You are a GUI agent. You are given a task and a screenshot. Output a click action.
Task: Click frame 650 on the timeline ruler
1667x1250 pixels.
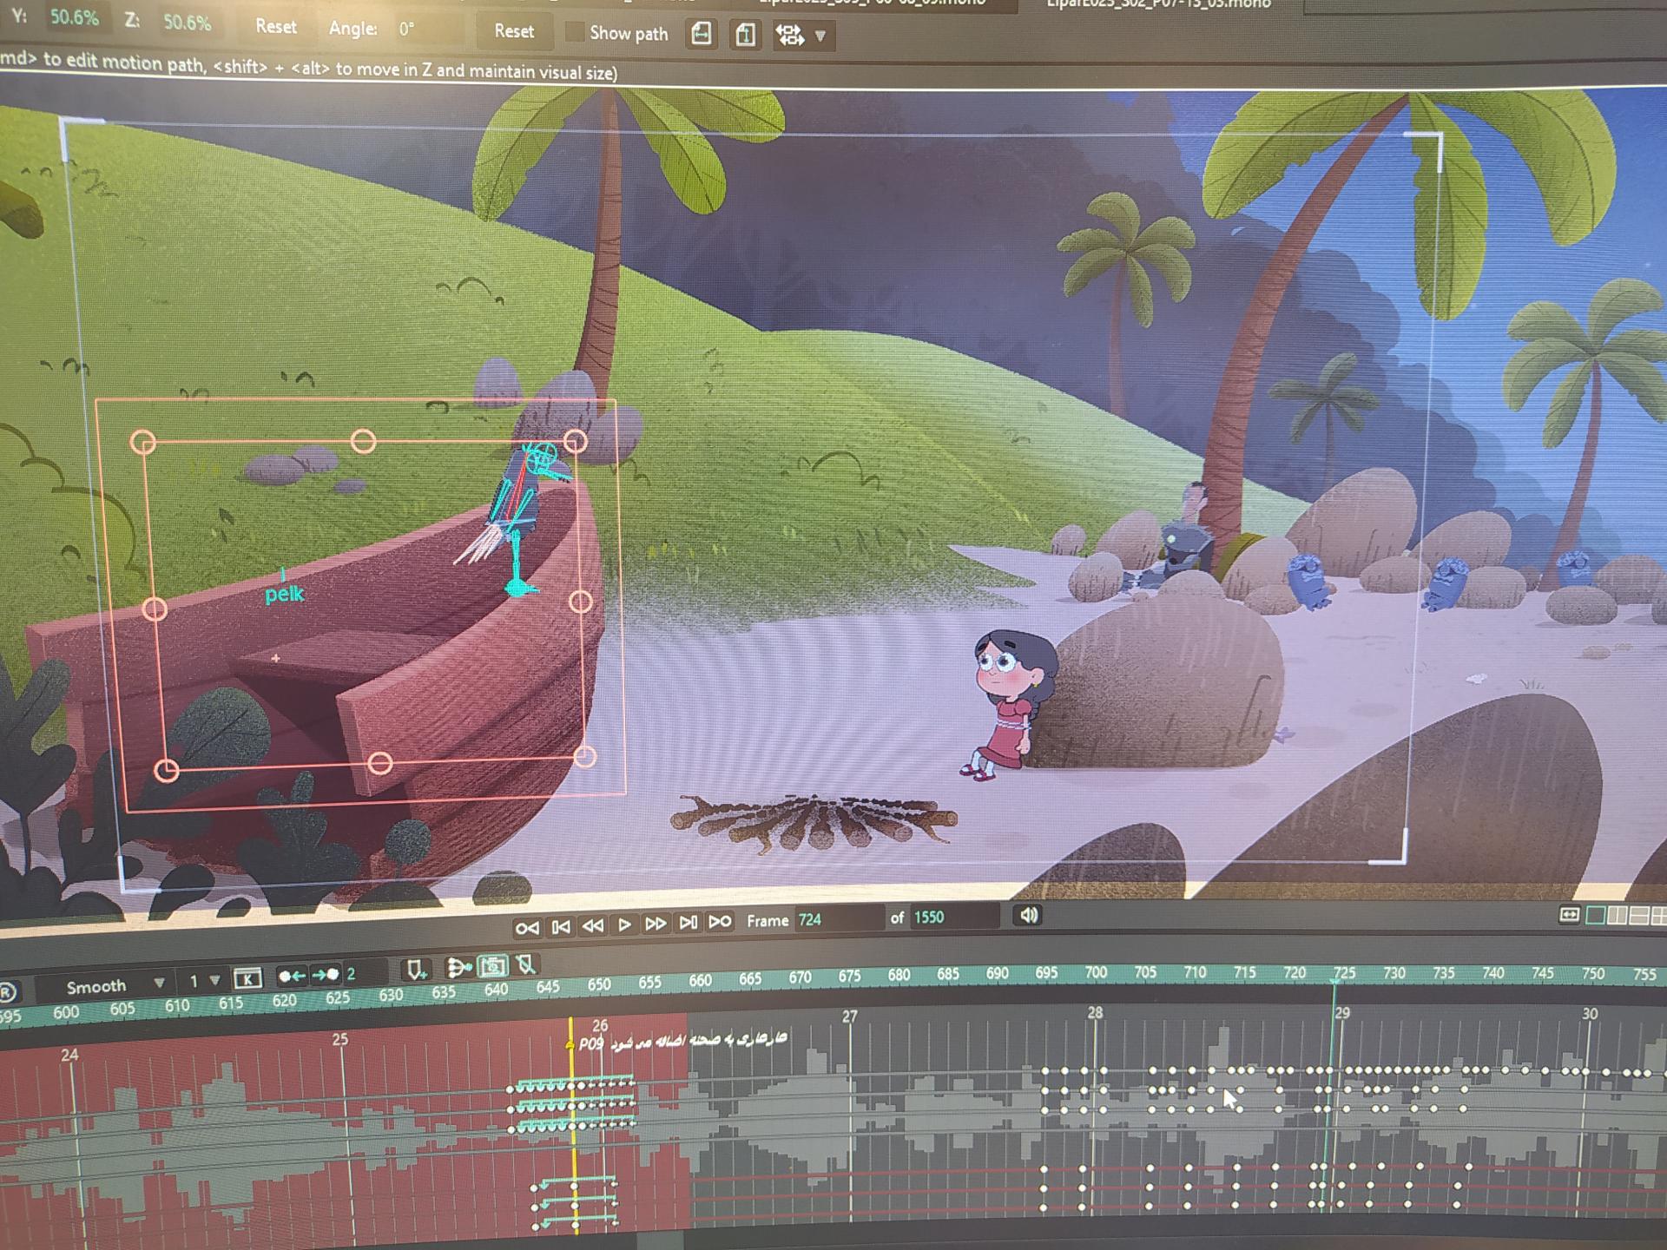599,985
